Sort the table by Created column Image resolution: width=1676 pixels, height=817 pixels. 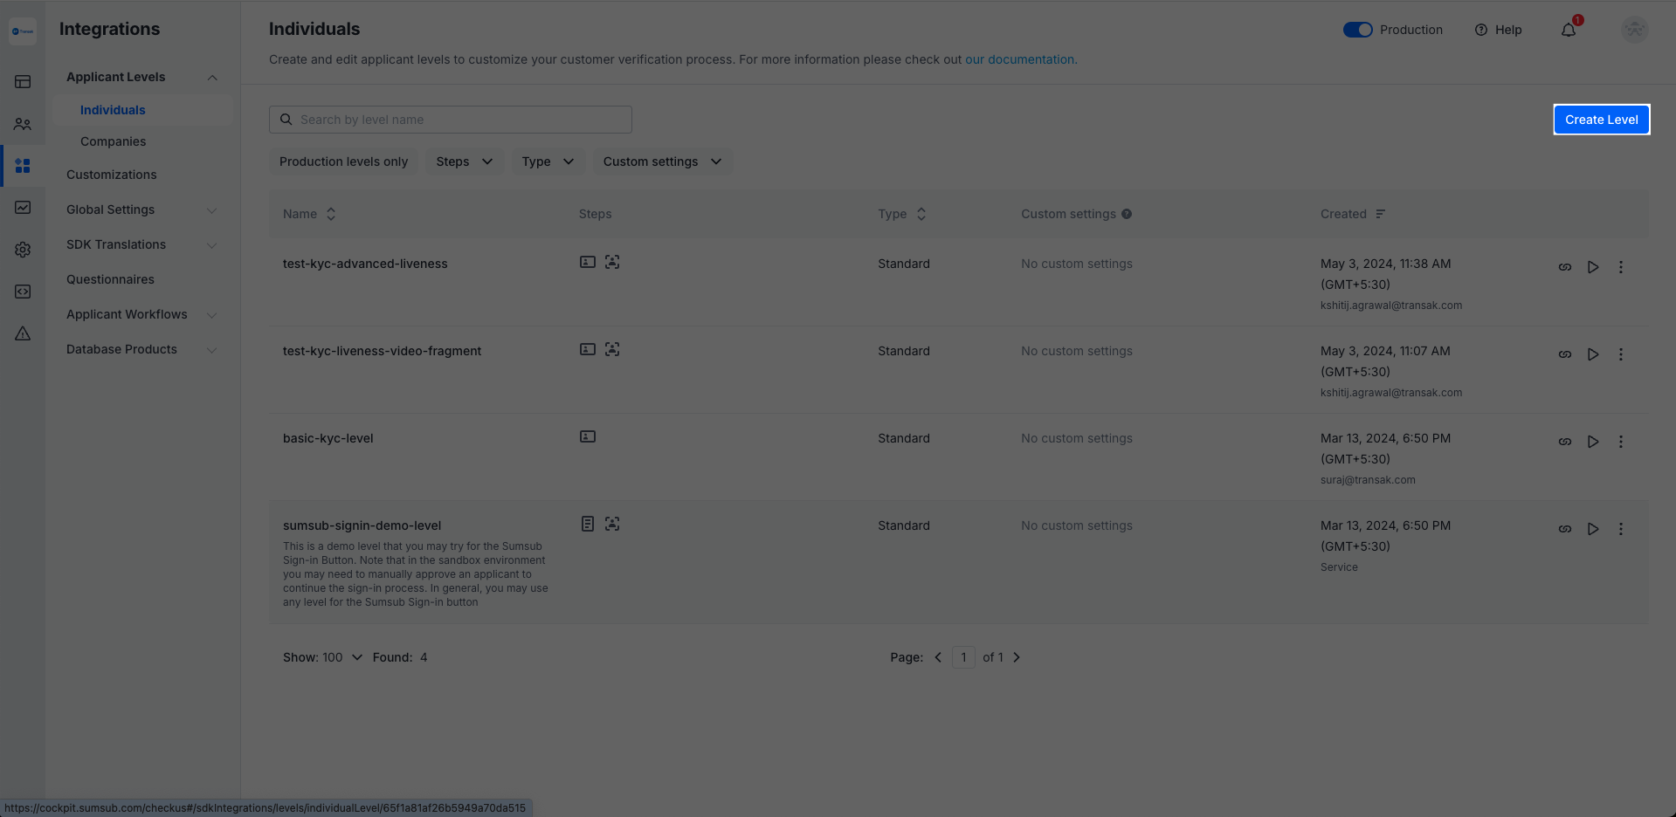[1380, 214]
